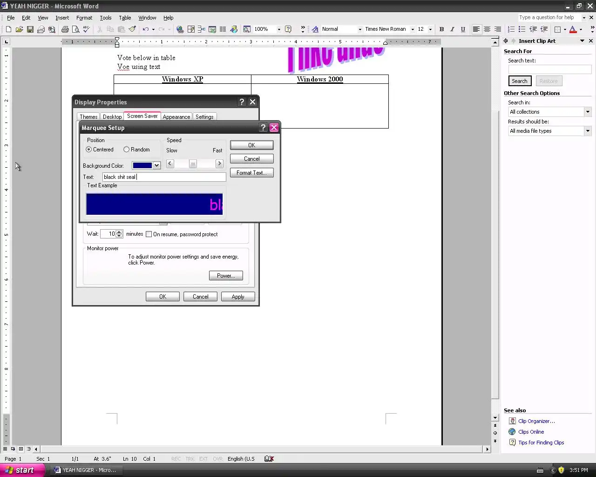Expand the 'All media file types' dropdown
Image resolution: width=596 pixels, height=477 pixels.
pyautogui.click(x=588, y=131)
